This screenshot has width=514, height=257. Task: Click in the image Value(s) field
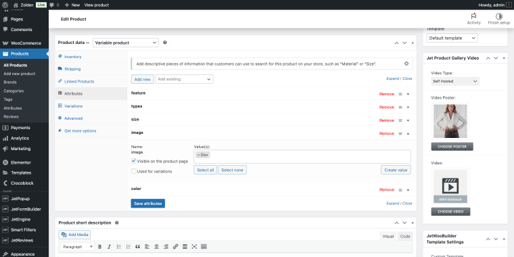point(302,157)
